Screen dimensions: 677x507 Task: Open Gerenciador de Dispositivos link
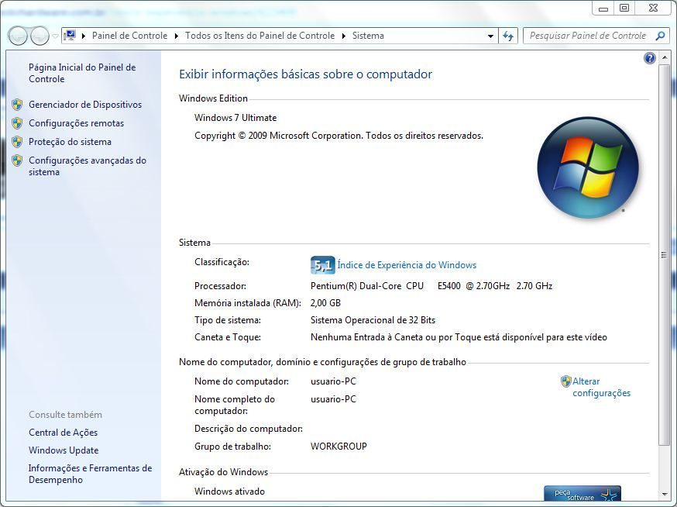pyautogui.click(x=85, y=105)
